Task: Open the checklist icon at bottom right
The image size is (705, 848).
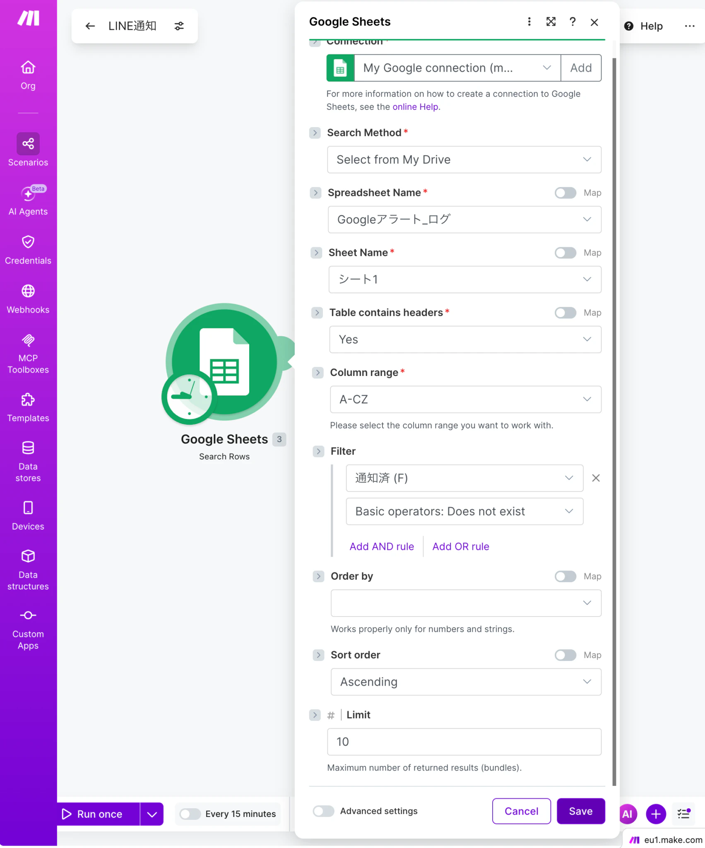Action: [684, 814]
